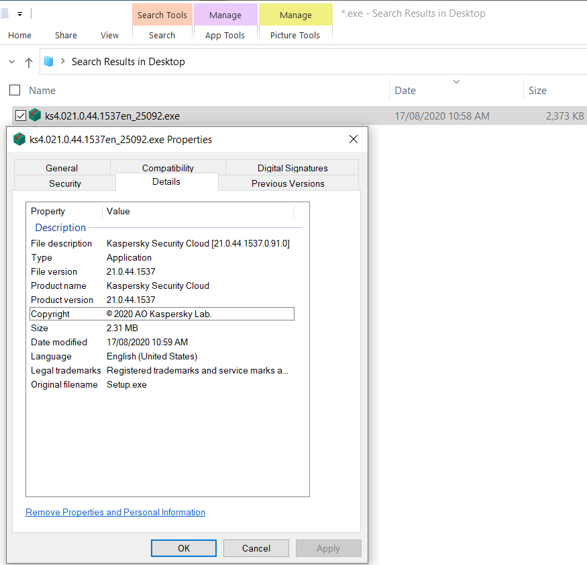Sort results by the Name column header
Screen dimensions: 587x565
[42, 90]
